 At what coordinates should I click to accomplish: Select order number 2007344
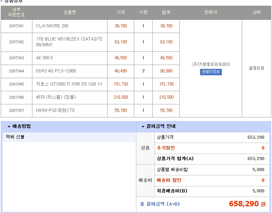click(16, 71)
